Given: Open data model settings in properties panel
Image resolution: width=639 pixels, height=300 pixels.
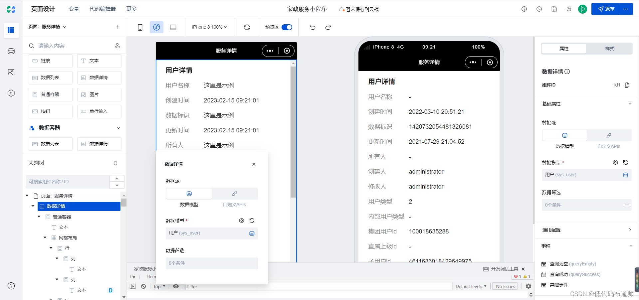Looking at the screenshot, I should click(x=615, y=162).
